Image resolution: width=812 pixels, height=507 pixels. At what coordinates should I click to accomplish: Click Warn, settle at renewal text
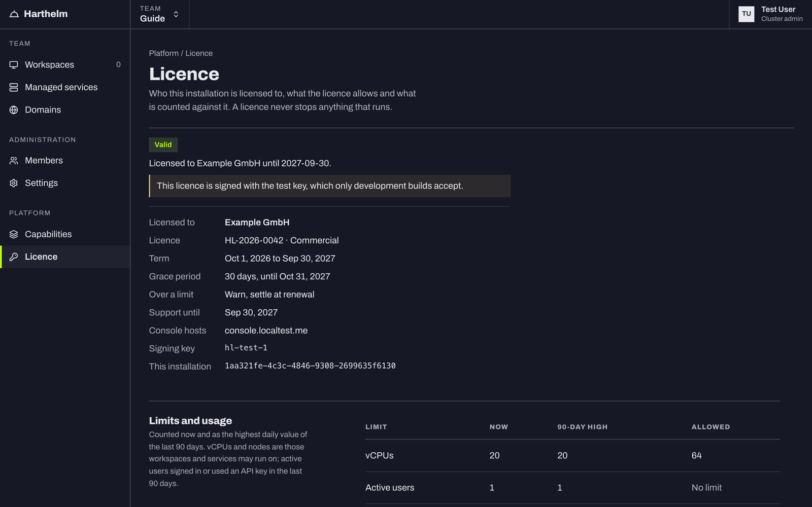[x=269, y=295]
